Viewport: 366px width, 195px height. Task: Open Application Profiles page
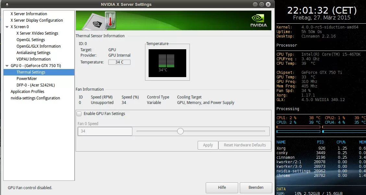[x=27, y=92]
